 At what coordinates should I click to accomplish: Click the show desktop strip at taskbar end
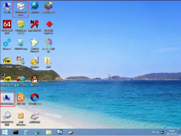click(180, 132)
